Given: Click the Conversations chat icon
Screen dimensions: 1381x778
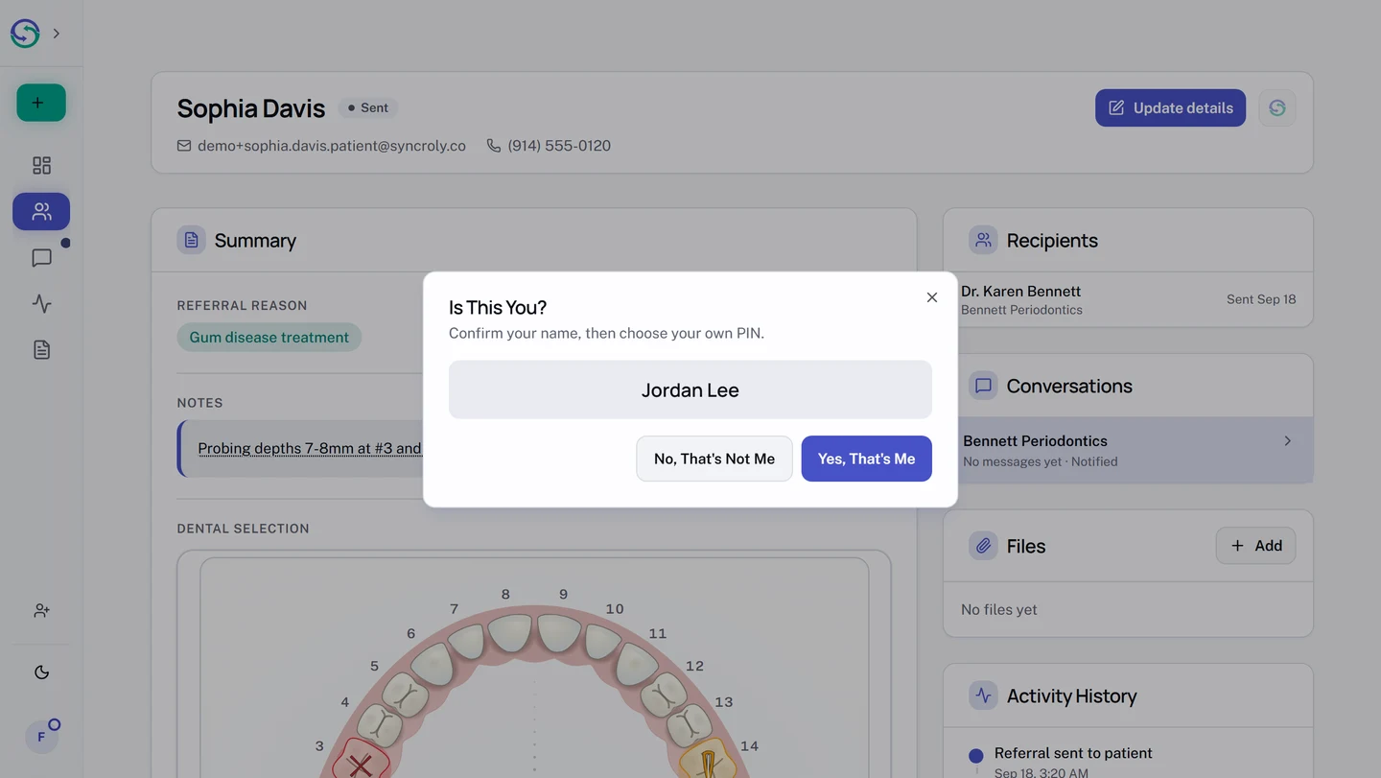Looking at the screenshot, I should [x=983, y=386].
